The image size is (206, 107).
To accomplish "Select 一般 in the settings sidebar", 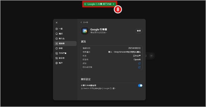I will 65,29.
